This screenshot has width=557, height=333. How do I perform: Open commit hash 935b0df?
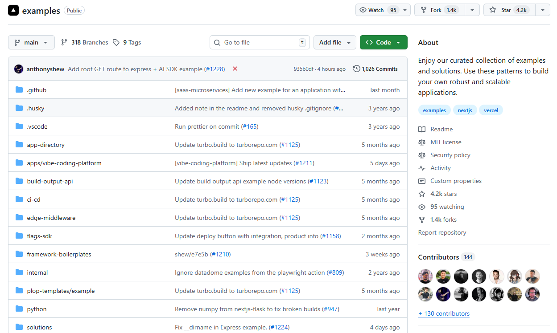tap(304, 69)
